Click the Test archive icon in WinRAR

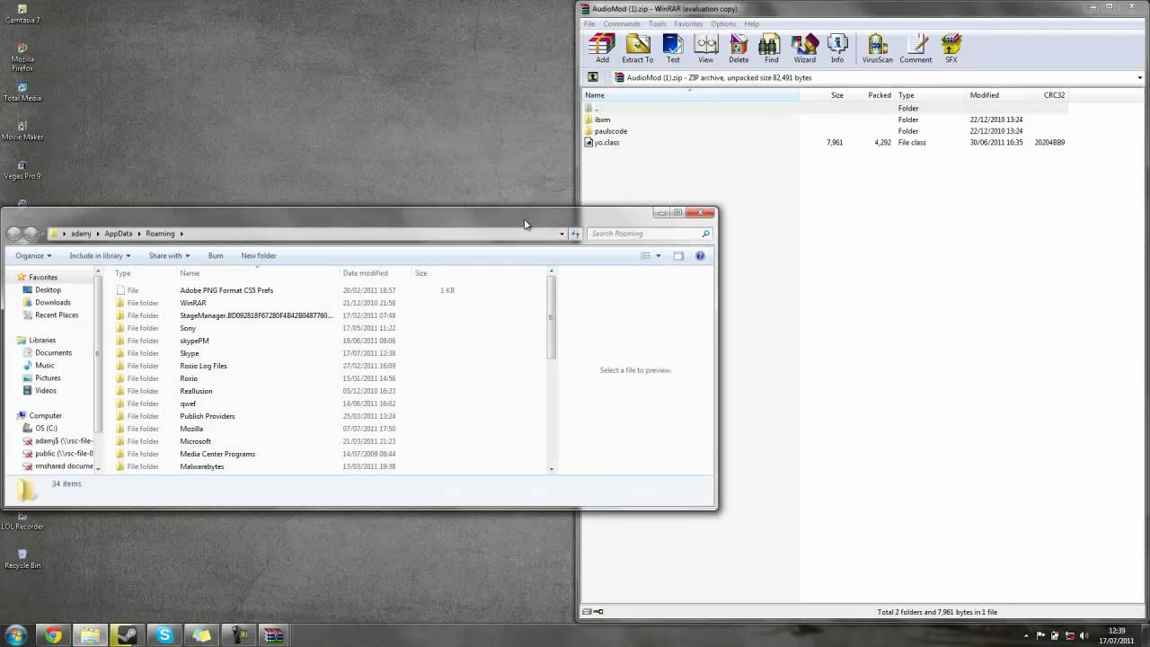(x=673, y=49)
